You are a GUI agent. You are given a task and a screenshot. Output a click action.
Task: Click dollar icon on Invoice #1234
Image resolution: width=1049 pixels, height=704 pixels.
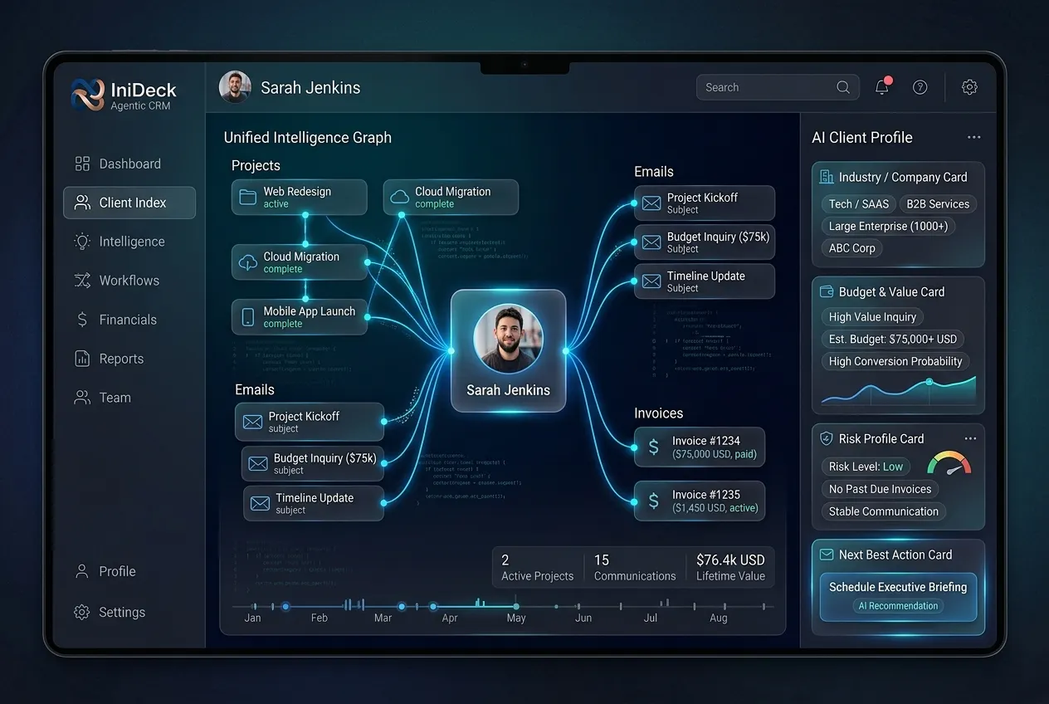(x=653, y=447)
